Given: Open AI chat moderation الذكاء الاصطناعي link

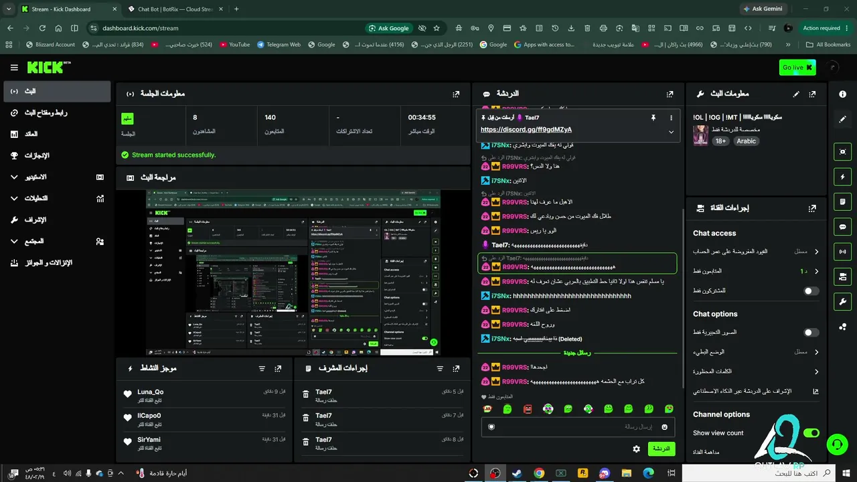Looking at the screenshot, I should (756, 392).
